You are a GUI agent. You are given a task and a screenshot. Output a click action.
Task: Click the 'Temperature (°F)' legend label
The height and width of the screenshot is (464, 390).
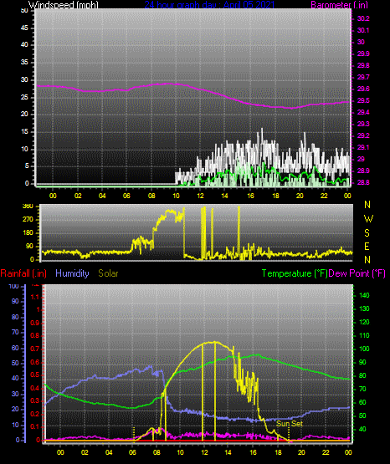click(x=295, y=273)
